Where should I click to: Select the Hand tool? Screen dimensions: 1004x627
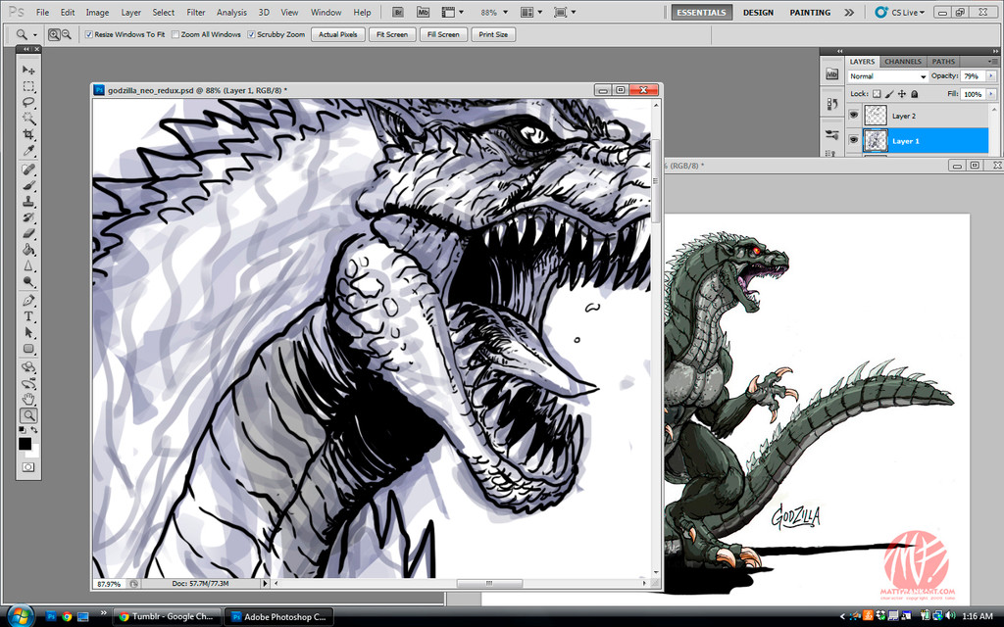click(x=28, y=400)
